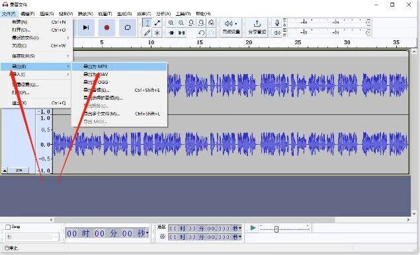Open selection end time format dropdown
This screenshot has height=255, width=420.
pos(240,237)
